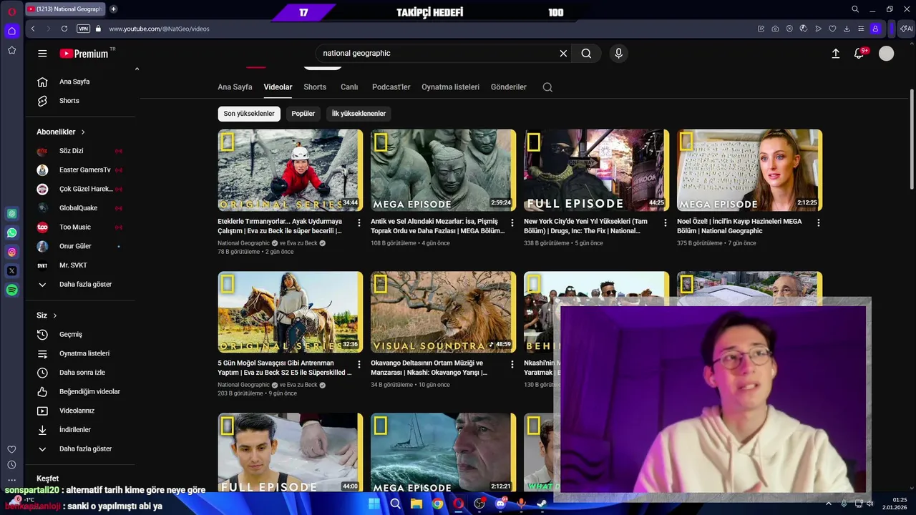Click the browser address bar URL
The image size is (916, 515).
click(x=159, y=29)
